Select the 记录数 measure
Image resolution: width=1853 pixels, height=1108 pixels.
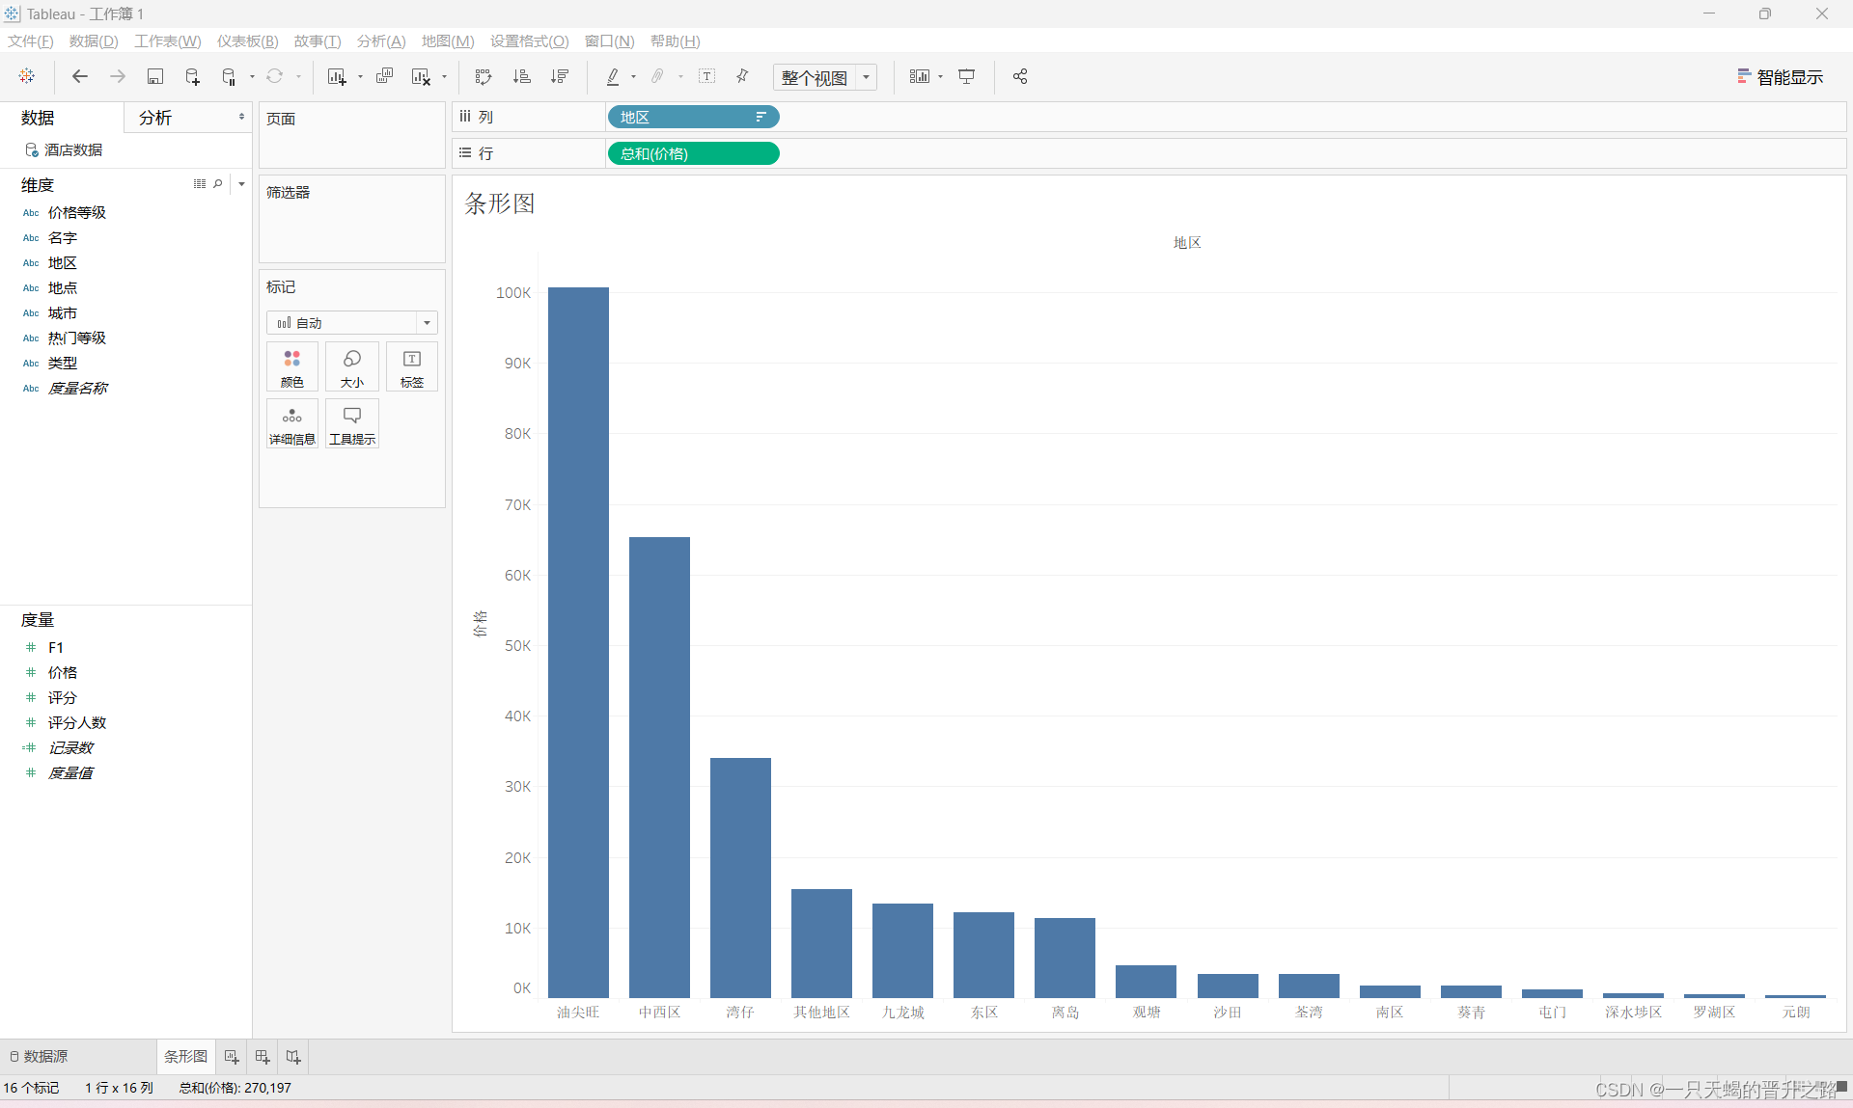point(70,747)
